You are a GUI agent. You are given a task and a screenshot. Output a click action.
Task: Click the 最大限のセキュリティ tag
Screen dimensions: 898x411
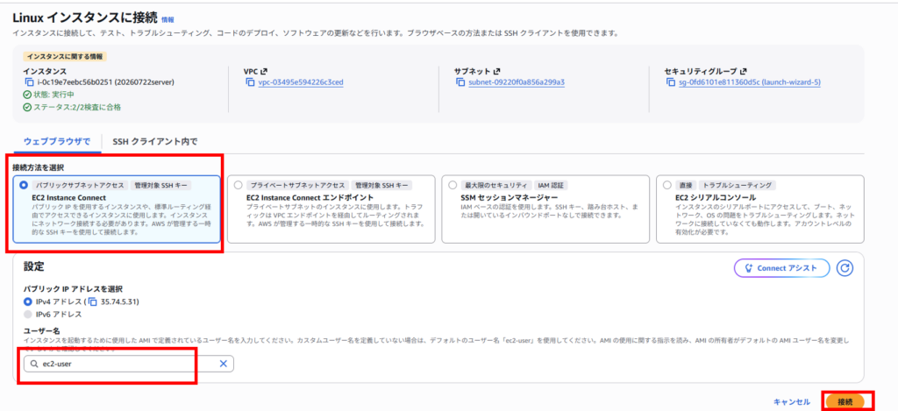496,185
